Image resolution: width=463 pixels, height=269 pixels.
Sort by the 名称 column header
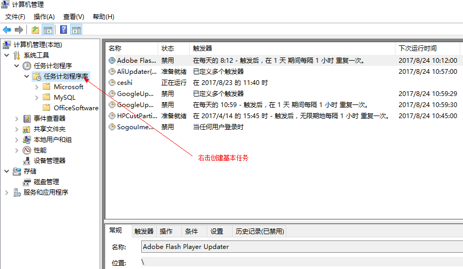[132, 49]
